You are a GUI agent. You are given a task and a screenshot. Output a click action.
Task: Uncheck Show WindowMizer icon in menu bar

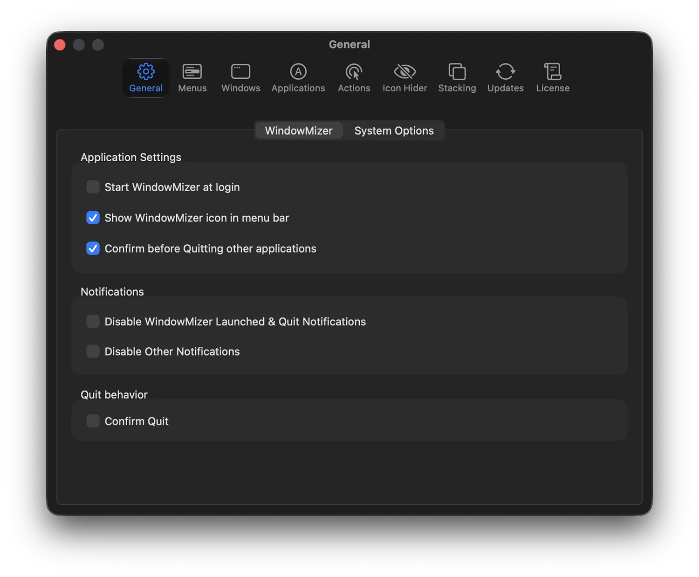(93, 218)
